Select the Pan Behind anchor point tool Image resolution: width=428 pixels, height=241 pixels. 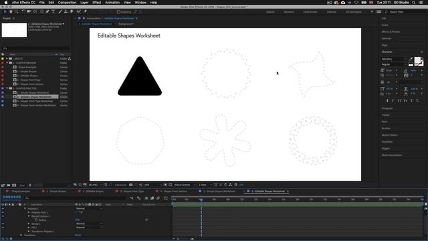35,12
